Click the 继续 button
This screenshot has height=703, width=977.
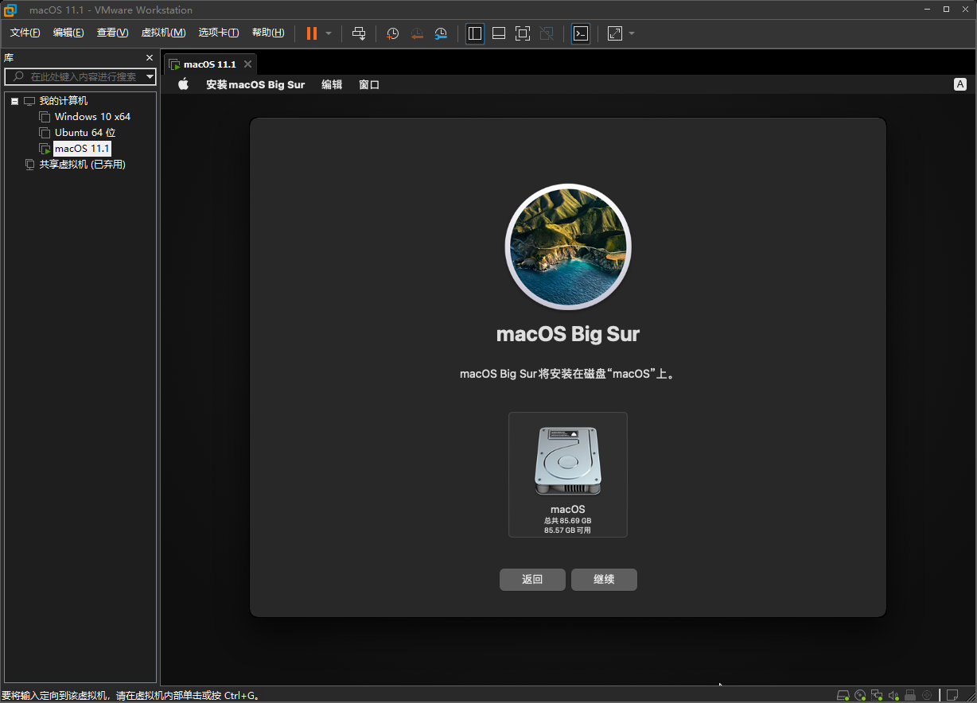click(604, 580)
